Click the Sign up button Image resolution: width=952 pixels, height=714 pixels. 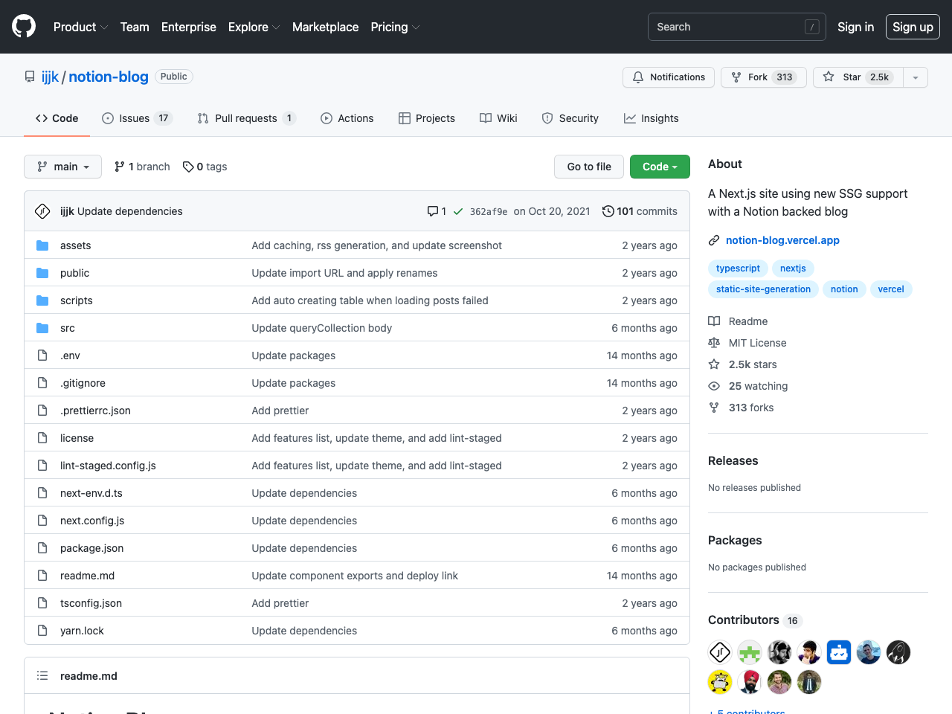(913, 27)
